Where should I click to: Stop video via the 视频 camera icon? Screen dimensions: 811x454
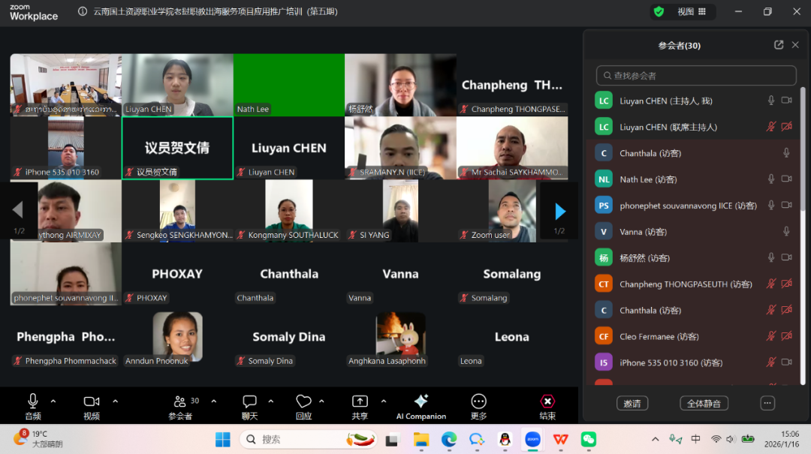point(91,401)
